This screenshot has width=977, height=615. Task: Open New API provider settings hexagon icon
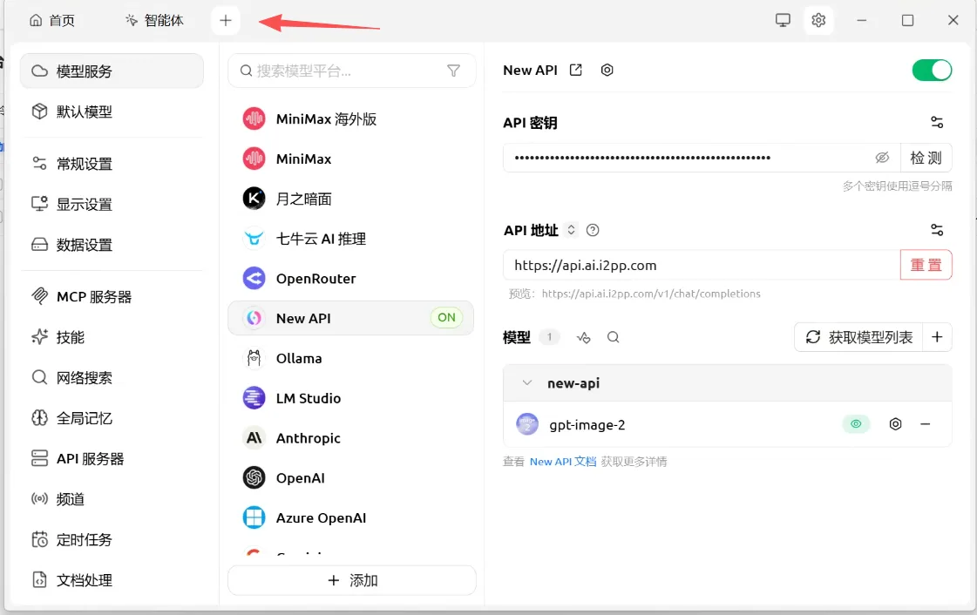coord(607,71)
